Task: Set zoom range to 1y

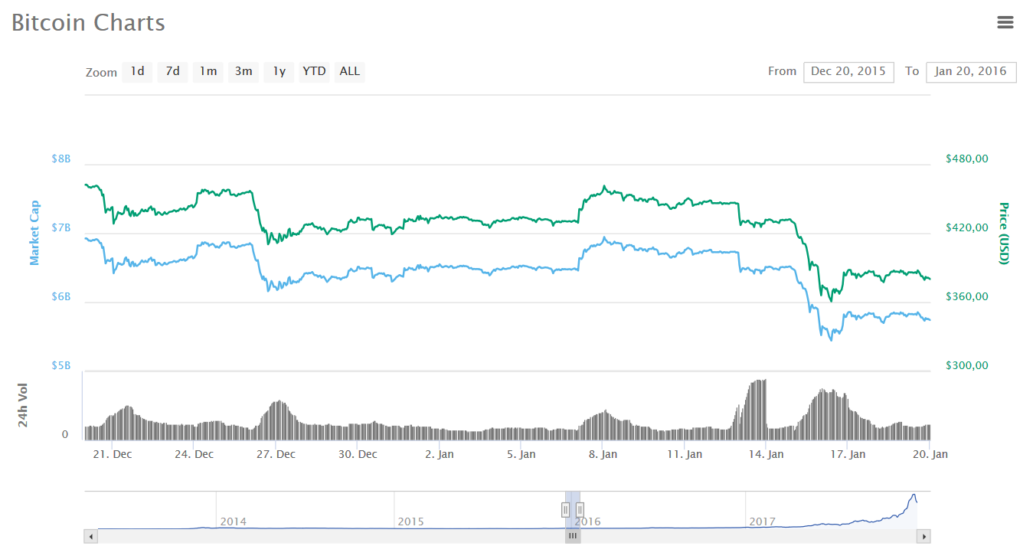Action: (279, 71)
